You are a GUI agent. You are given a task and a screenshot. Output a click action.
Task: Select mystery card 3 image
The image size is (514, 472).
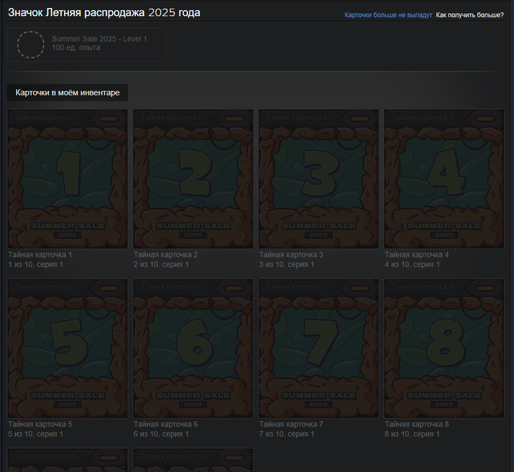319,179
